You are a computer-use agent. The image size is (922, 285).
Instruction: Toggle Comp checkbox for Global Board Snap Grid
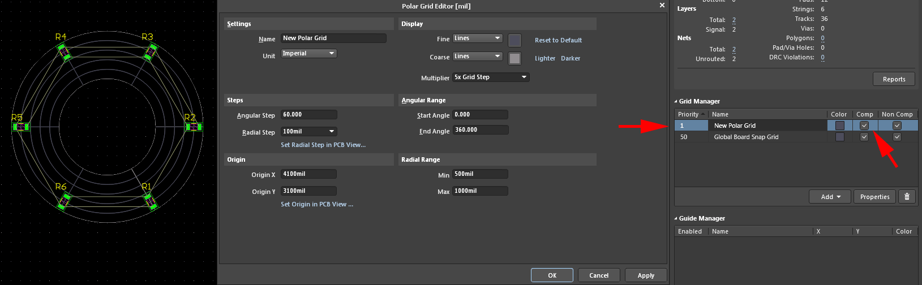point(864,137)
